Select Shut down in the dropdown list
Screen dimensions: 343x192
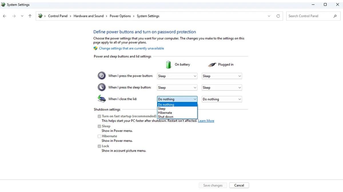point(177,117)
